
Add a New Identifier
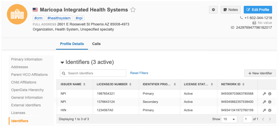pos(260,73)
